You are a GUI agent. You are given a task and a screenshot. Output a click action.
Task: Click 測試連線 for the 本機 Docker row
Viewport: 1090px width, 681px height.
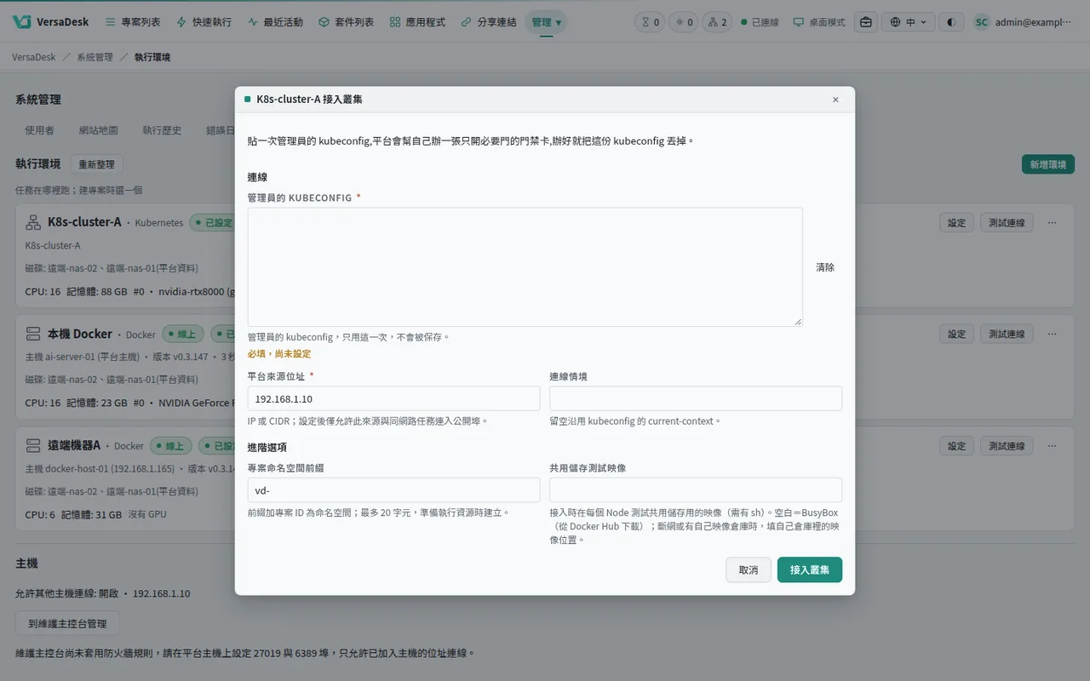tap(1007, 335)
